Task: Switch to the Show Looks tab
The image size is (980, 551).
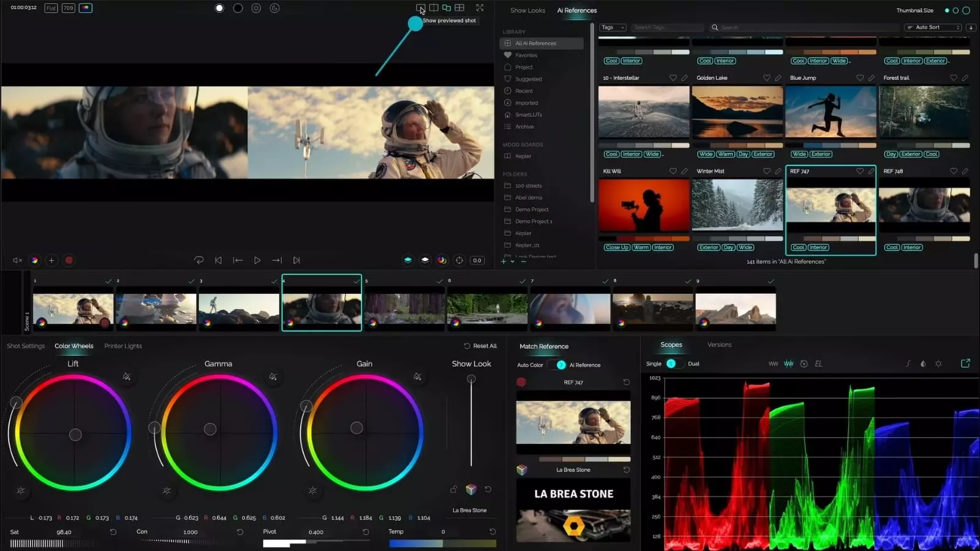Action: [527, 10]
